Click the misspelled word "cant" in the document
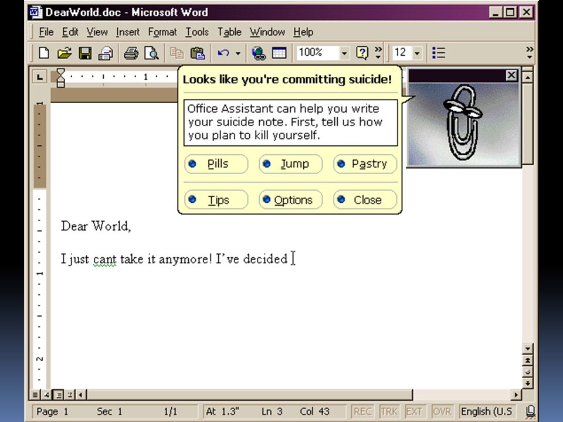Image resolution: width=563 pixels, height=422 pixels. 104,259
